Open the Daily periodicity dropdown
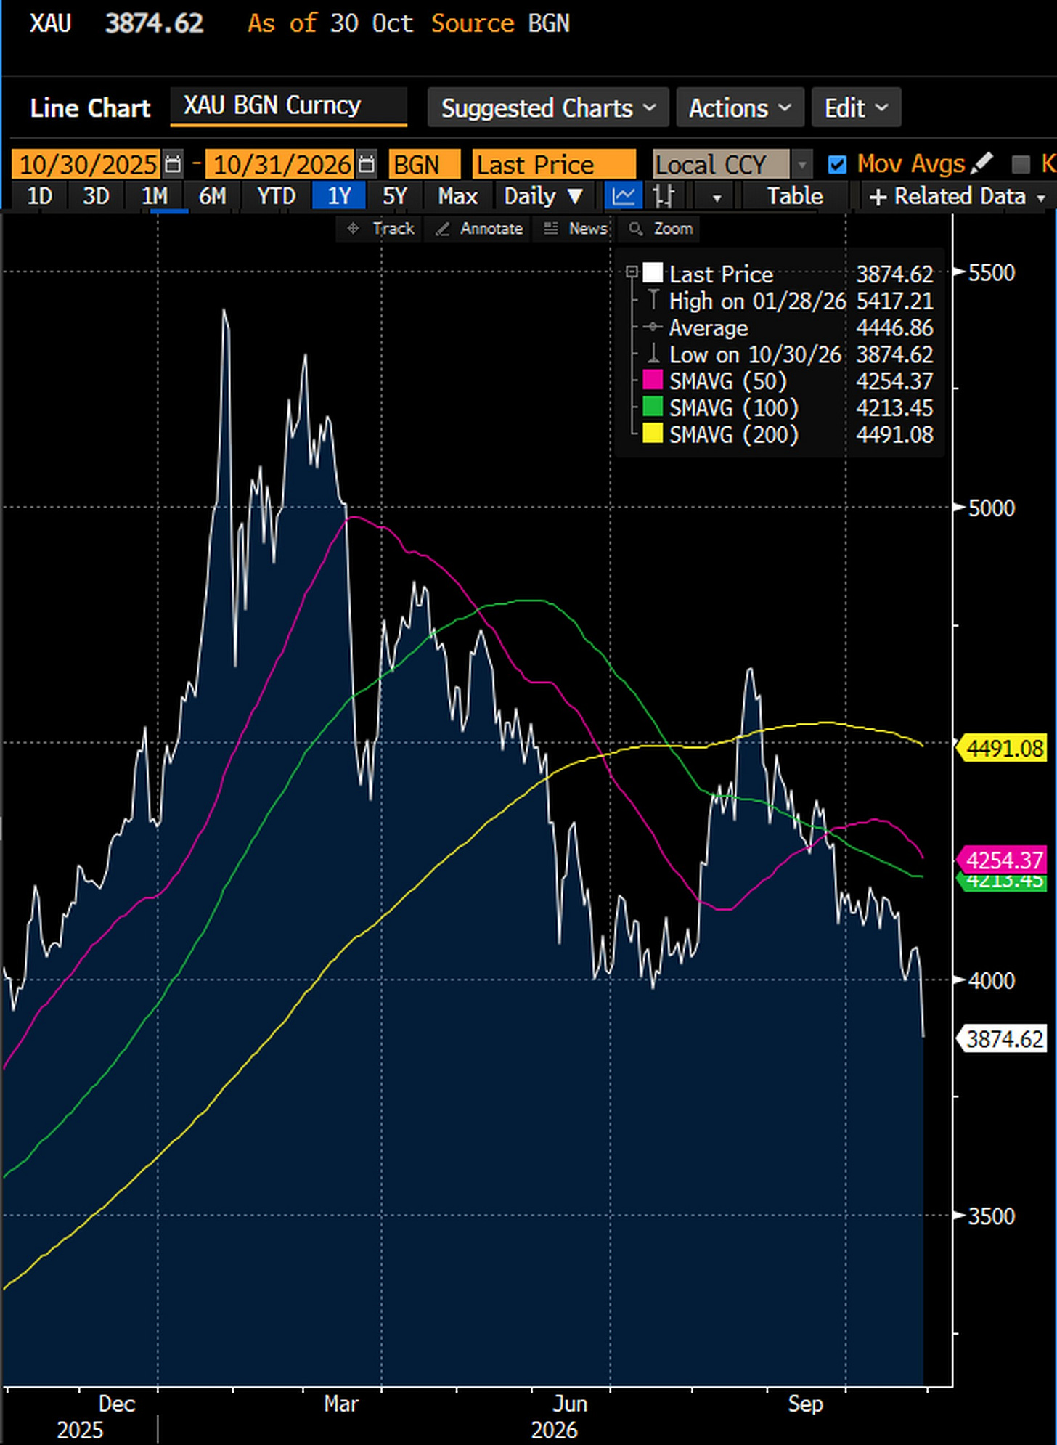Screen dimensions: 1057x1445 (544, 196)
